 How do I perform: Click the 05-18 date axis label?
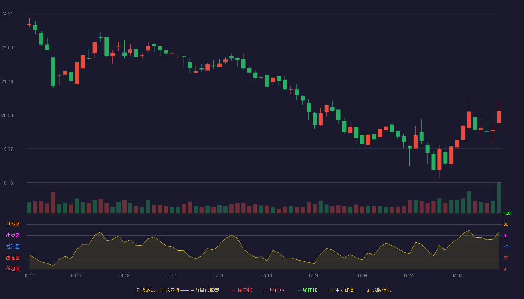pyautogui.click(x=266, y=275)
